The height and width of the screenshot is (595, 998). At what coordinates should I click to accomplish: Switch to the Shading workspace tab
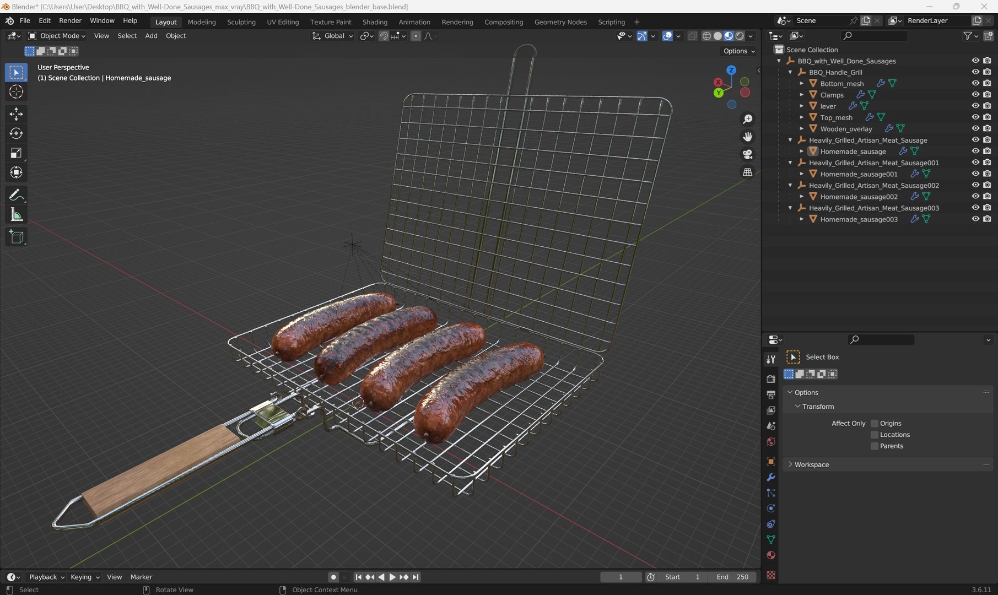375,22
